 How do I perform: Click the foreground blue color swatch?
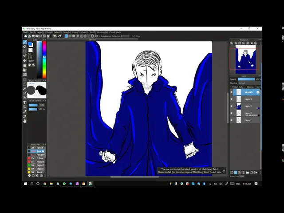click(x=30, y=43)
